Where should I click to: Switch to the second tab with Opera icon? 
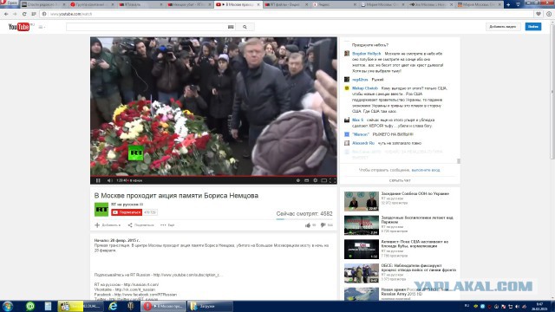[x=92, y=4]
